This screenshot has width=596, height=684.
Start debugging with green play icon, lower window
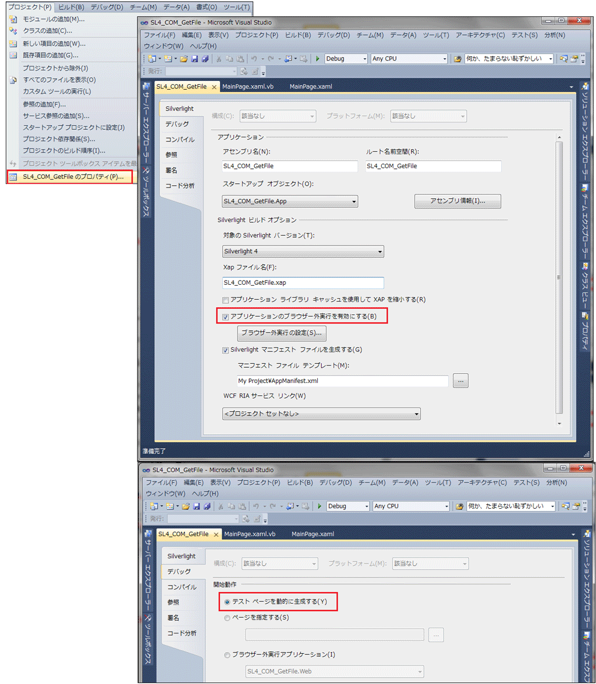coord(320,506)
